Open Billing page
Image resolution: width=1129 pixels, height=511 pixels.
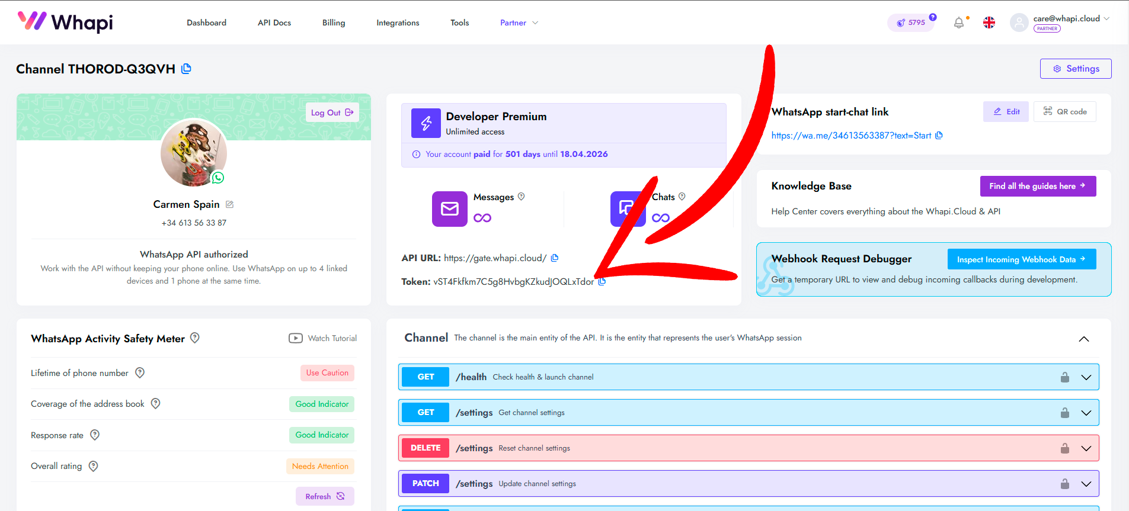(334, 23)
